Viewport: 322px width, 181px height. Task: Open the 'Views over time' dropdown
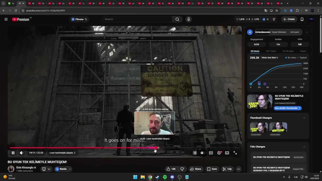tap(270, 58)
